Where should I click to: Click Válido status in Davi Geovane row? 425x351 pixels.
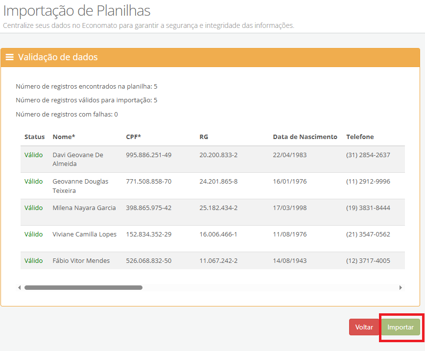(x=34, y=155)
